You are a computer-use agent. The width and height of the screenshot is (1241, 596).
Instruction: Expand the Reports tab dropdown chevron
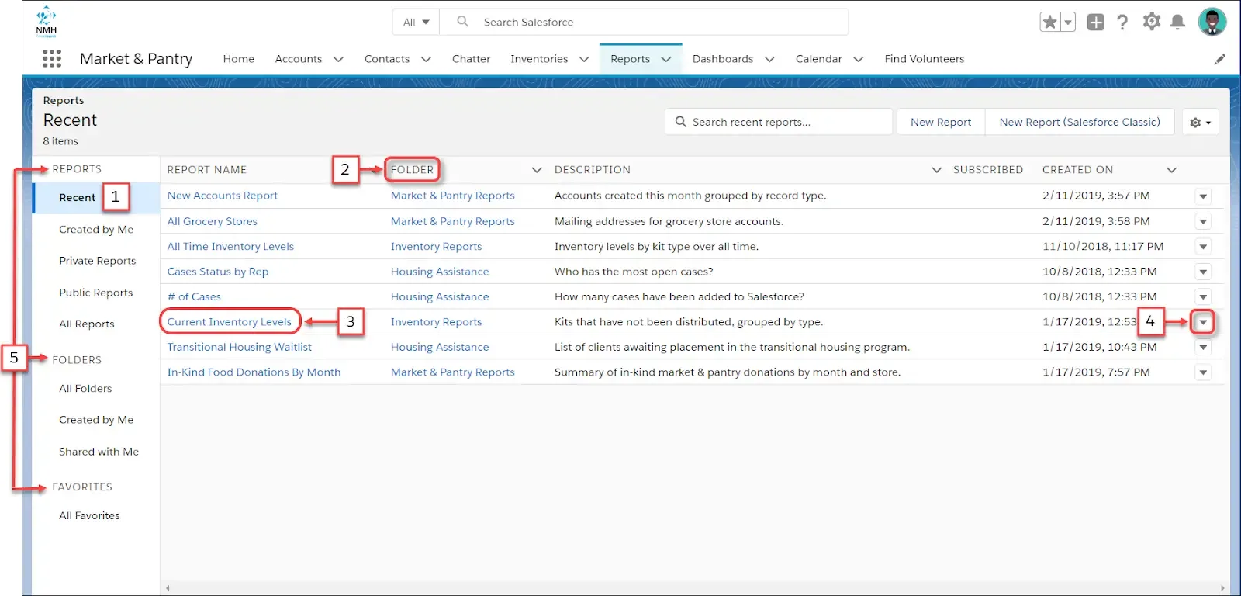pyautogui.click(x=666, y=59)
